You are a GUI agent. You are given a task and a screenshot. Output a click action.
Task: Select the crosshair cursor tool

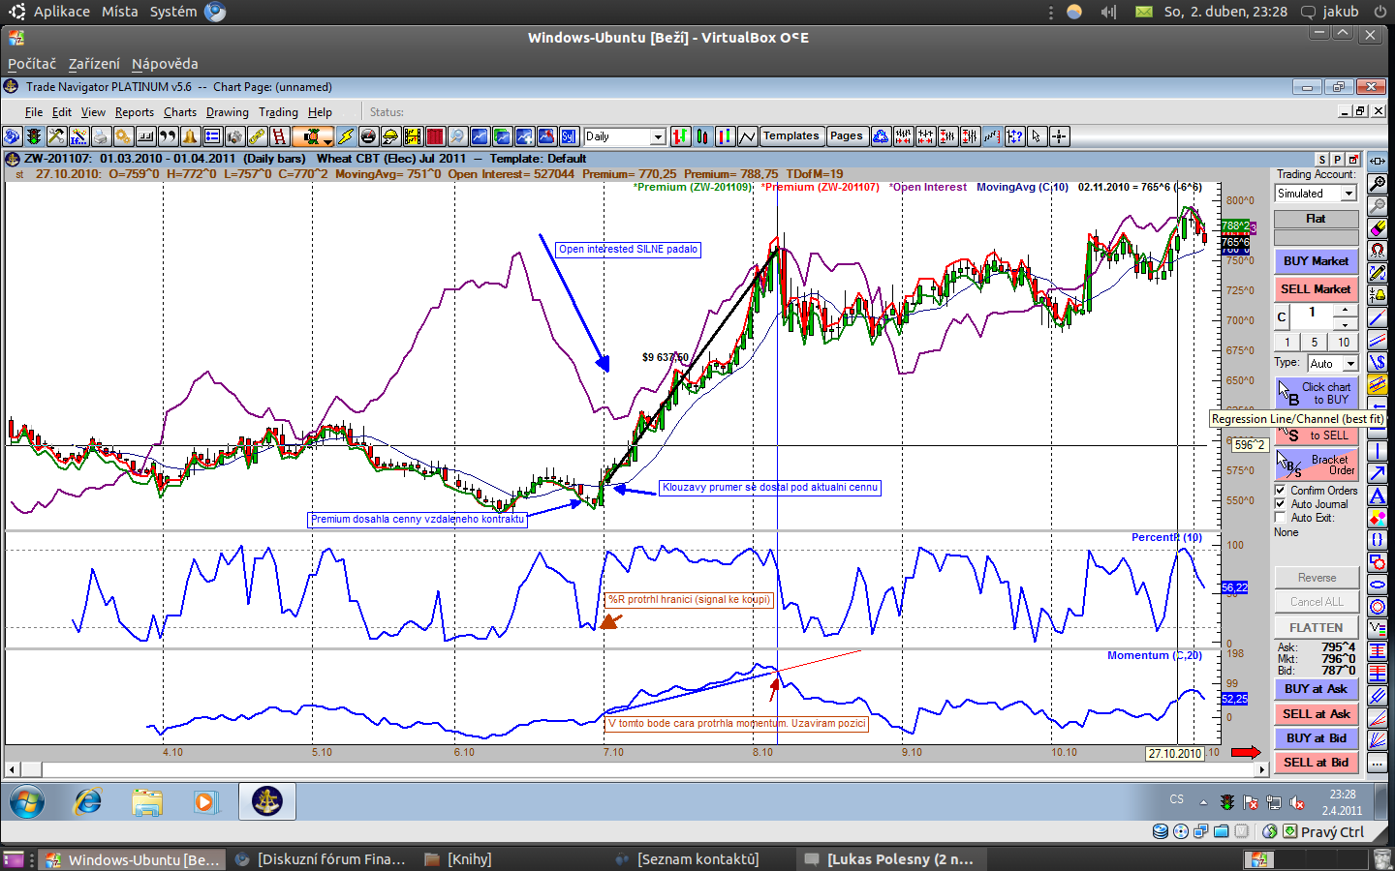click(x=1059, y=136)
